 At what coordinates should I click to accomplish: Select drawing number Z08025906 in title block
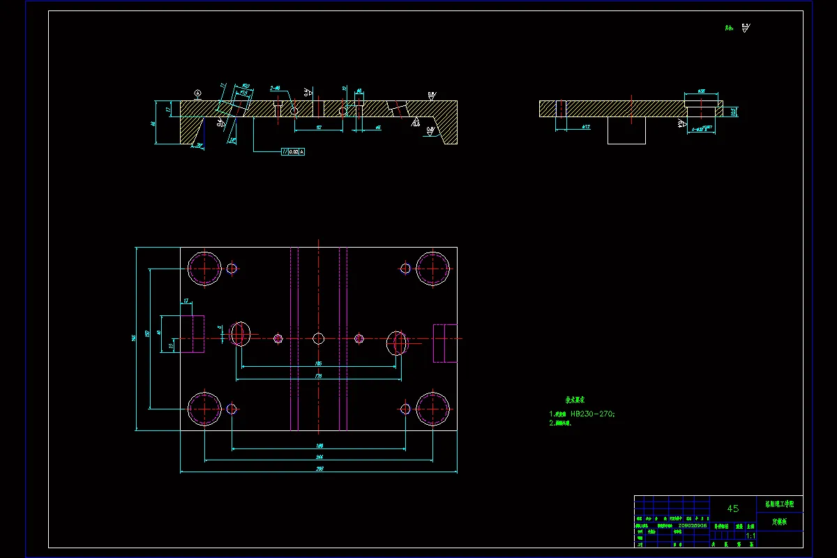693,526
